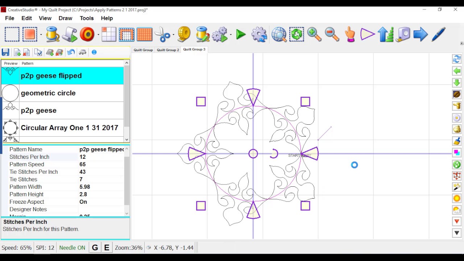Click the zoom out magnifier

(x=332, y=34)
